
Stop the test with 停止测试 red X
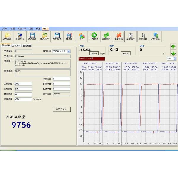tap(119, 36)
